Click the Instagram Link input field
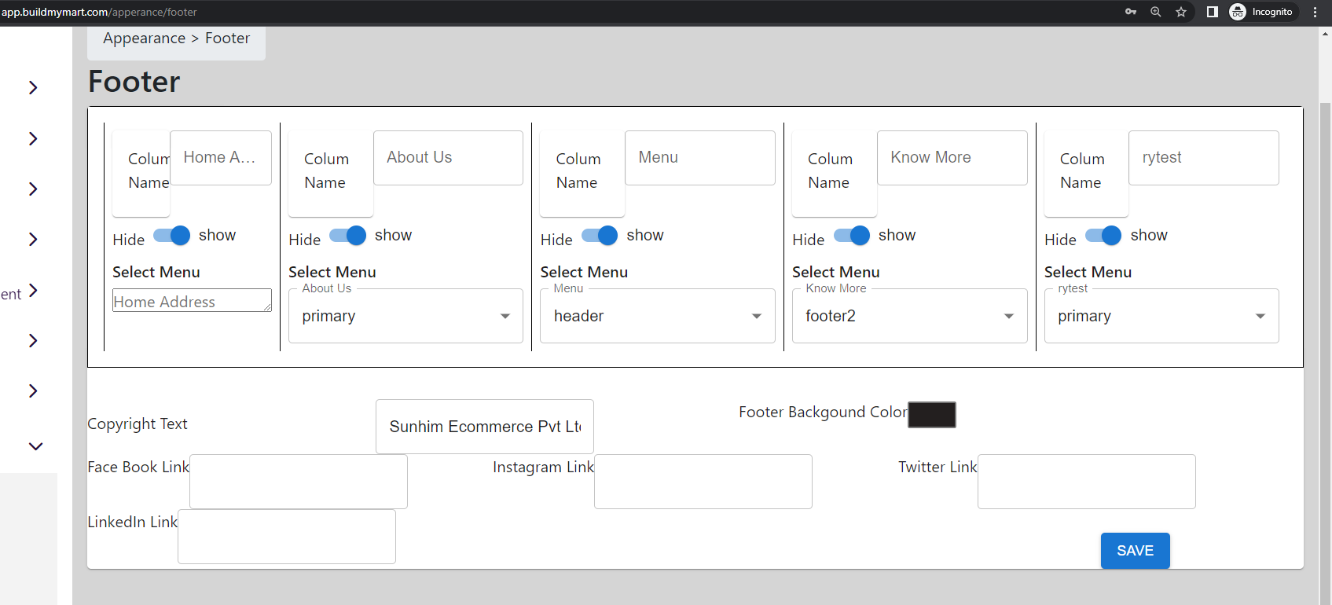 pos(703,482)
